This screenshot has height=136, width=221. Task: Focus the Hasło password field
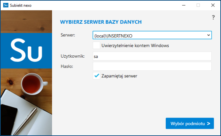152,66
